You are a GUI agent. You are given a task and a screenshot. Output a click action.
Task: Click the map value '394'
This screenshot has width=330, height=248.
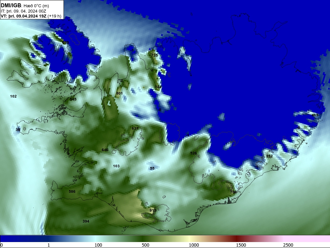[86, 221]
